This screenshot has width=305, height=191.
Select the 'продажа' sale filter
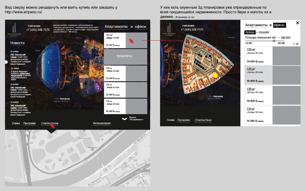click(x=264, y=32)
